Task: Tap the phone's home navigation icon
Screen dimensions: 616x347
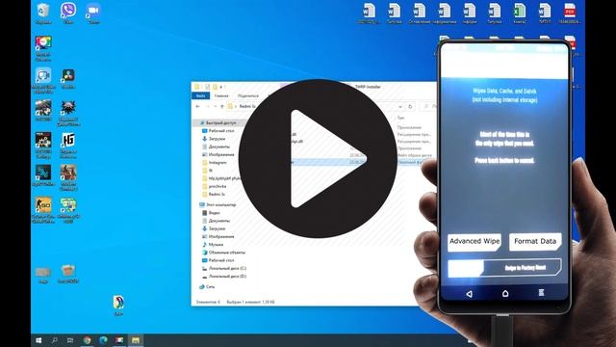Action: click(505, 293)
